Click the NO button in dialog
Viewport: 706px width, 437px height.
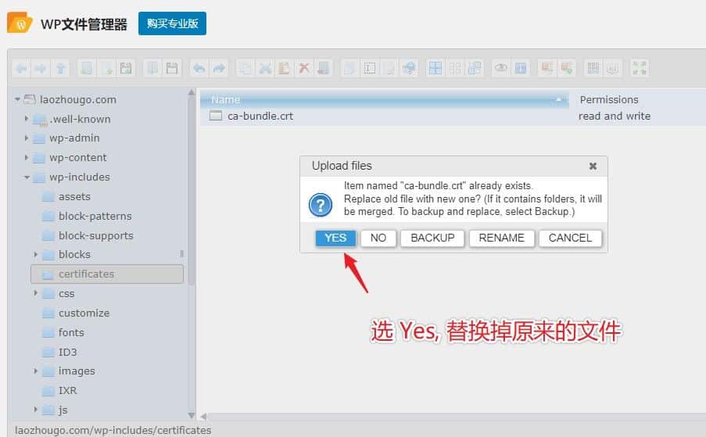378,238
